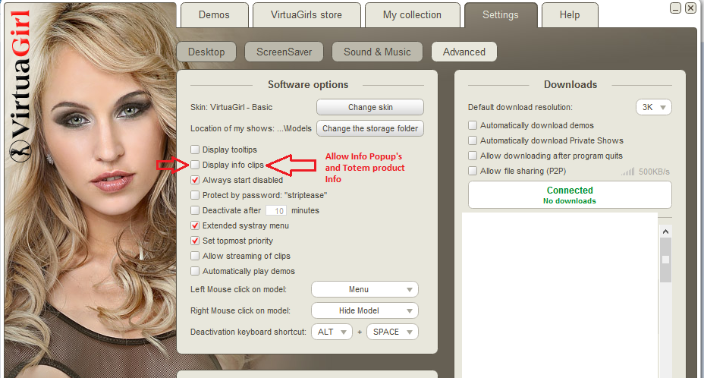The height and width of the screenshot is (378, 704).
Task: Open the ALT modifier key dropdown
Action: coord(335,332)
